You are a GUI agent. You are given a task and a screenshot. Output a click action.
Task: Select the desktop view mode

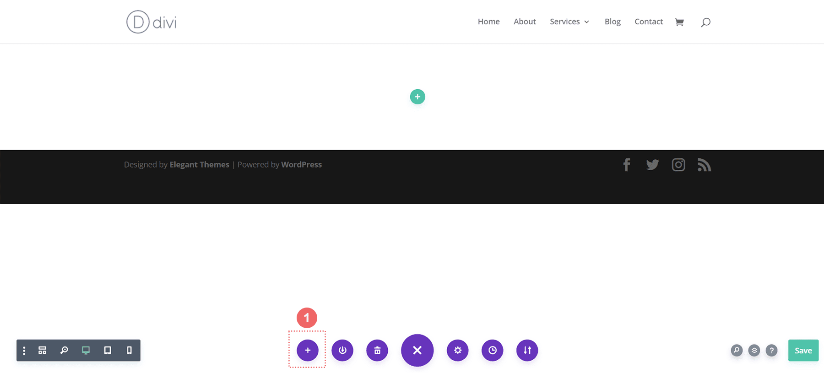click(x=86, y=351)
